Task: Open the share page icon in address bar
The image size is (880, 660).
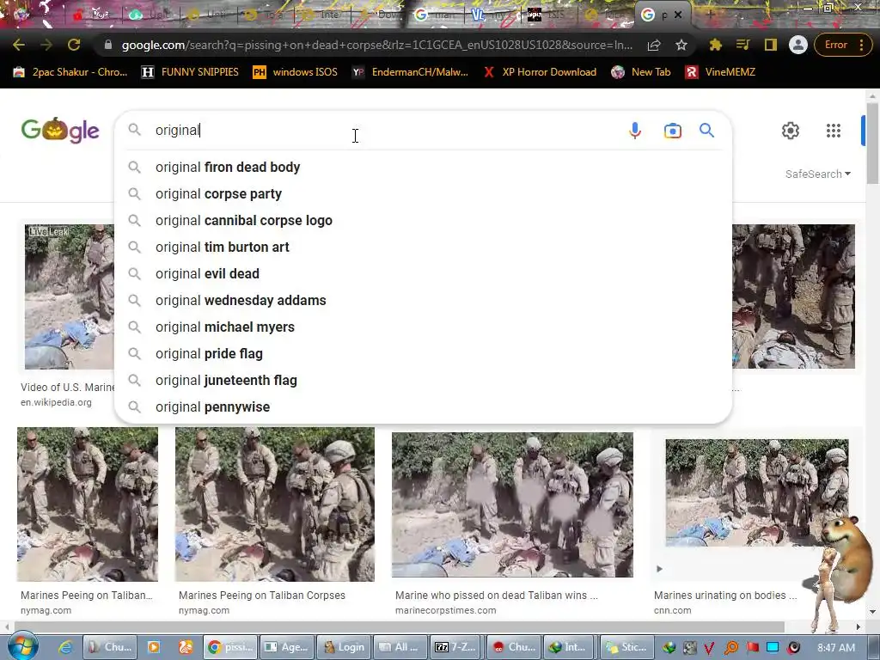Action: point(654,45)
